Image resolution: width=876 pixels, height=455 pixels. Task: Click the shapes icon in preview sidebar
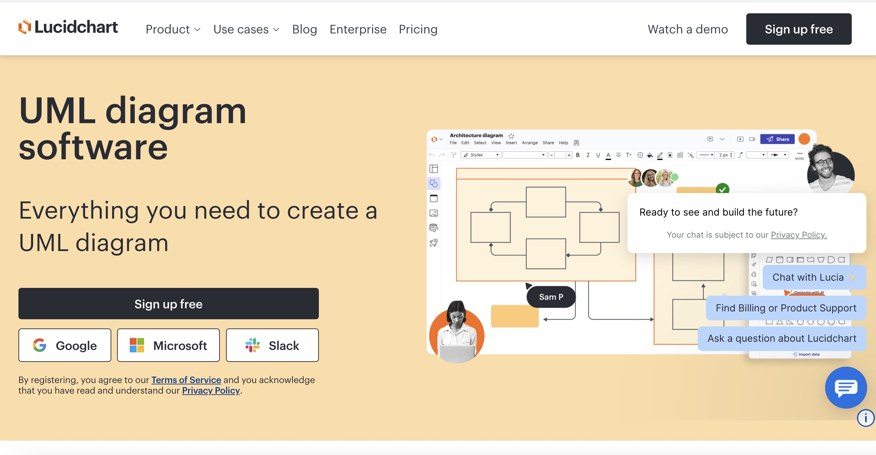(x=434, y=184)
